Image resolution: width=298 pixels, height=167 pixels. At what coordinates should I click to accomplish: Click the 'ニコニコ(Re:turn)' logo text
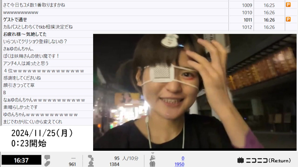[268, 161]
